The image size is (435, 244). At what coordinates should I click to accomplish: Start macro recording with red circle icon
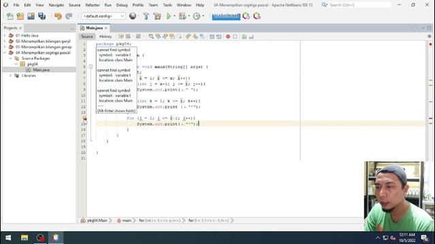tap(228, 37)
